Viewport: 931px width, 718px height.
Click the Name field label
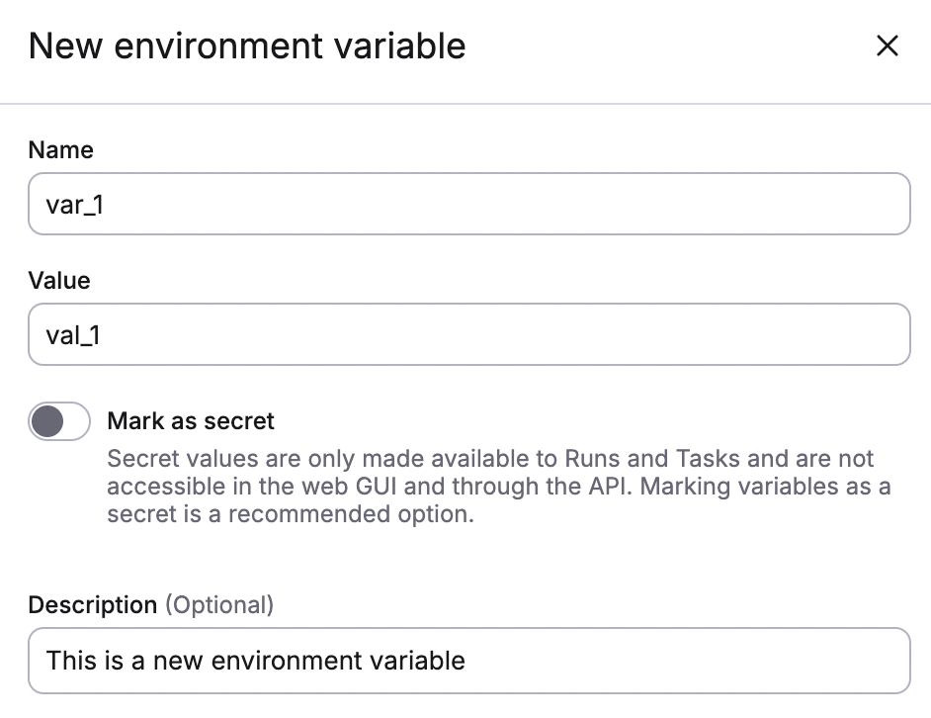pos(60,149)
